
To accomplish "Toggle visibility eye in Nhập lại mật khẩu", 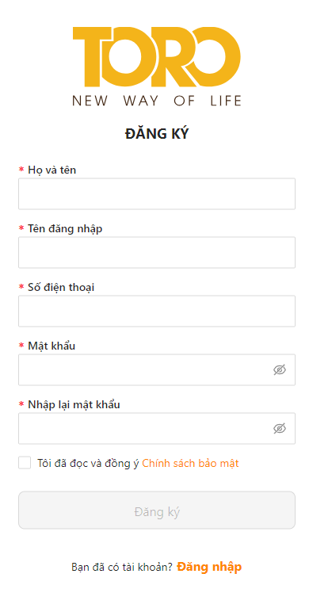I will pos(280,428).
